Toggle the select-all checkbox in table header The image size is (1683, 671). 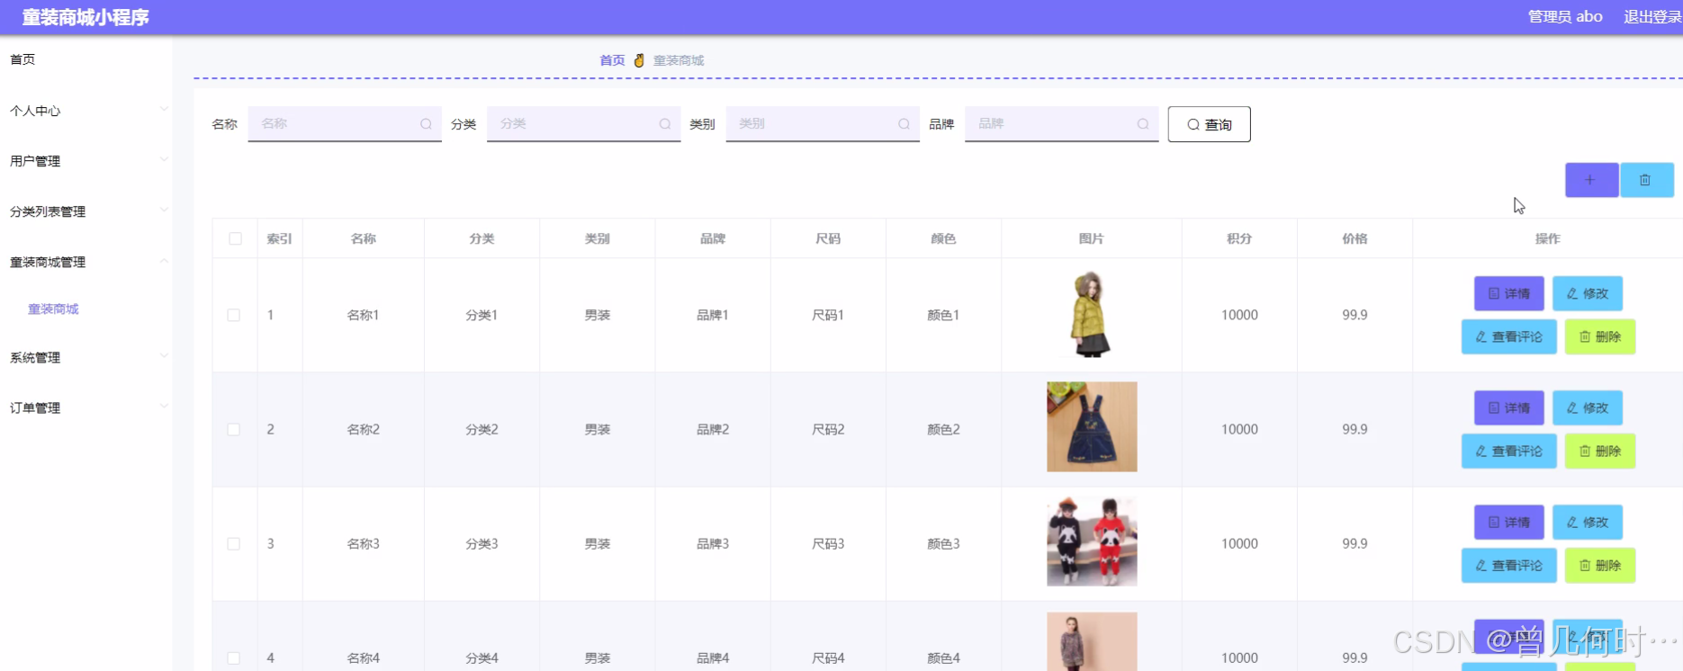[x=235, y=238]
